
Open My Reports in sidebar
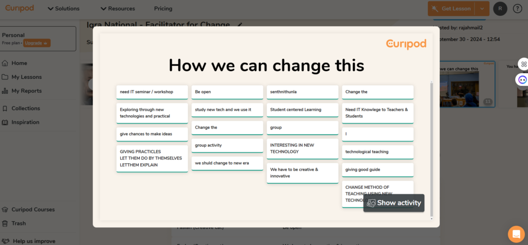[x=27, y=91]
